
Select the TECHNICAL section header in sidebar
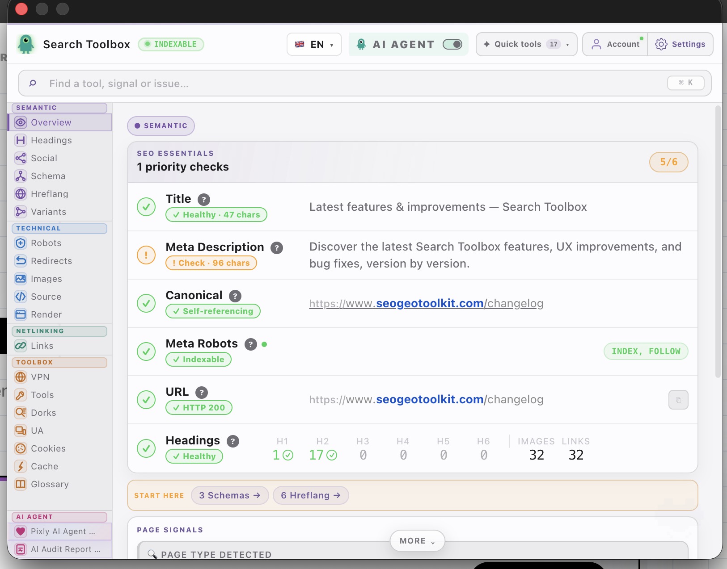pyautogui.click(x=59, y=228)
